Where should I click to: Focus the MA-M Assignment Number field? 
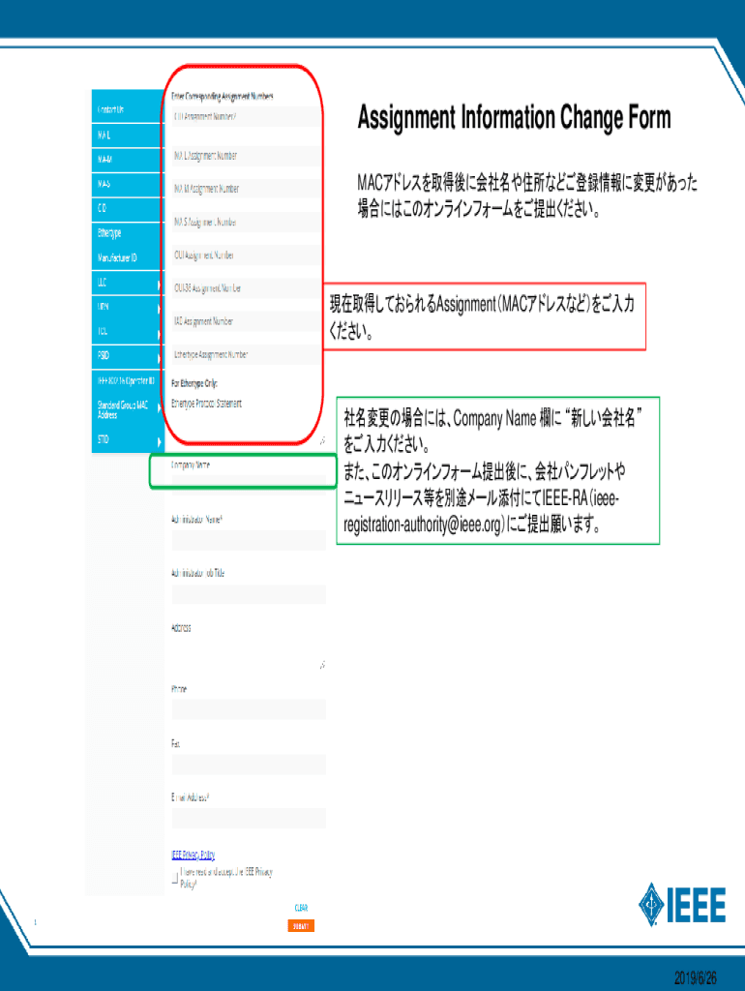[246, 189]
